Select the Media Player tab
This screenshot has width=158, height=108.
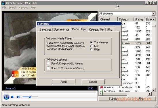[79, 29]
